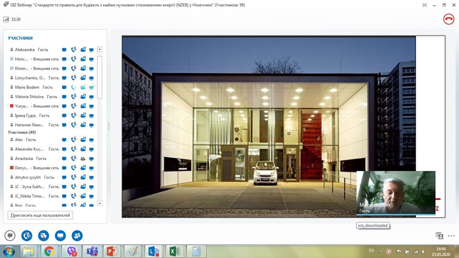Click the participants list scroll down arrow
Screen dimensions: 459x258
(x=99, y=204)
